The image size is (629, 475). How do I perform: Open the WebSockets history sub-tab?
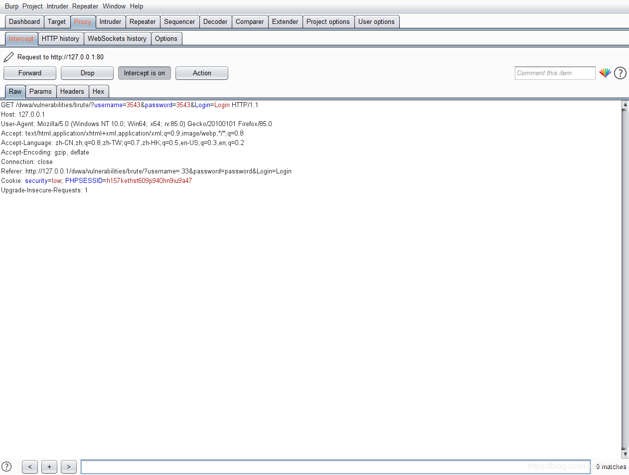coord(117,39)
